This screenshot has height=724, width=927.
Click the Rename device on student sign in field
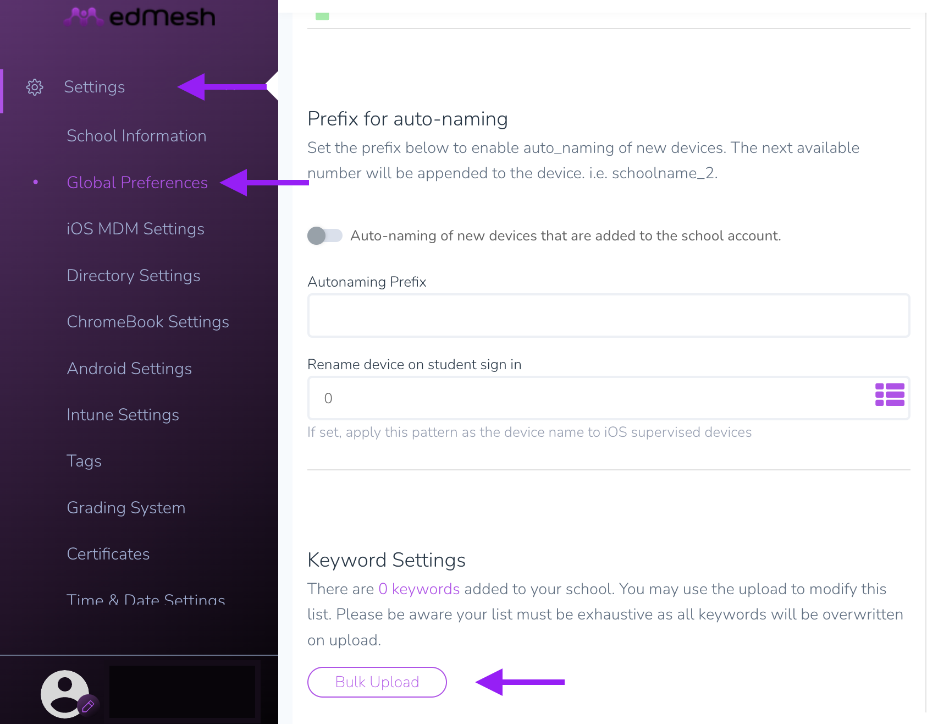click(x=591, y=398)
